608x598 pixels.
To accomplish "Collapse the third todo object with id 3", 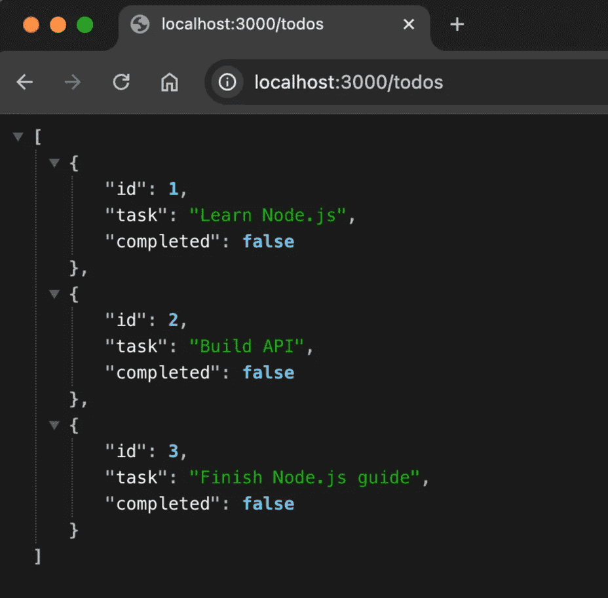I will click(54, 425).
